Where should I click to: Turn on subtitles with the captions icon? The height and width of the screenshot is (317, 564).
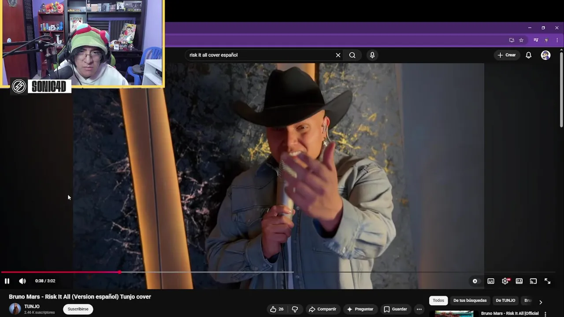coord(491,281)
